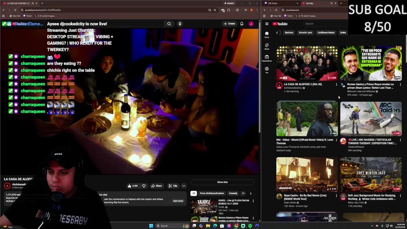The image size is (407, 229).
Task: Like the LA CASA DE ALOFOKE stream
Action: point(133,186)
